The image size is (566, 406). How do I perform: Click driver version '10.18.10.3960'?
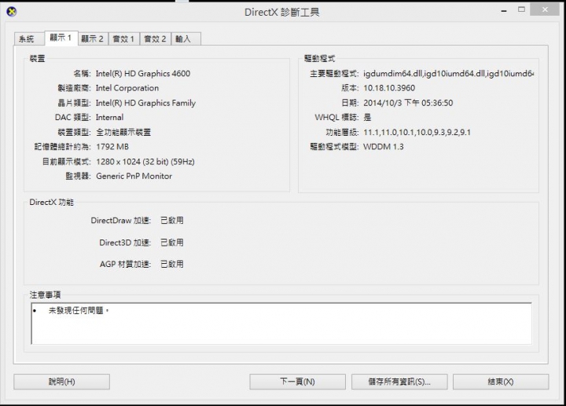point(389,88)
